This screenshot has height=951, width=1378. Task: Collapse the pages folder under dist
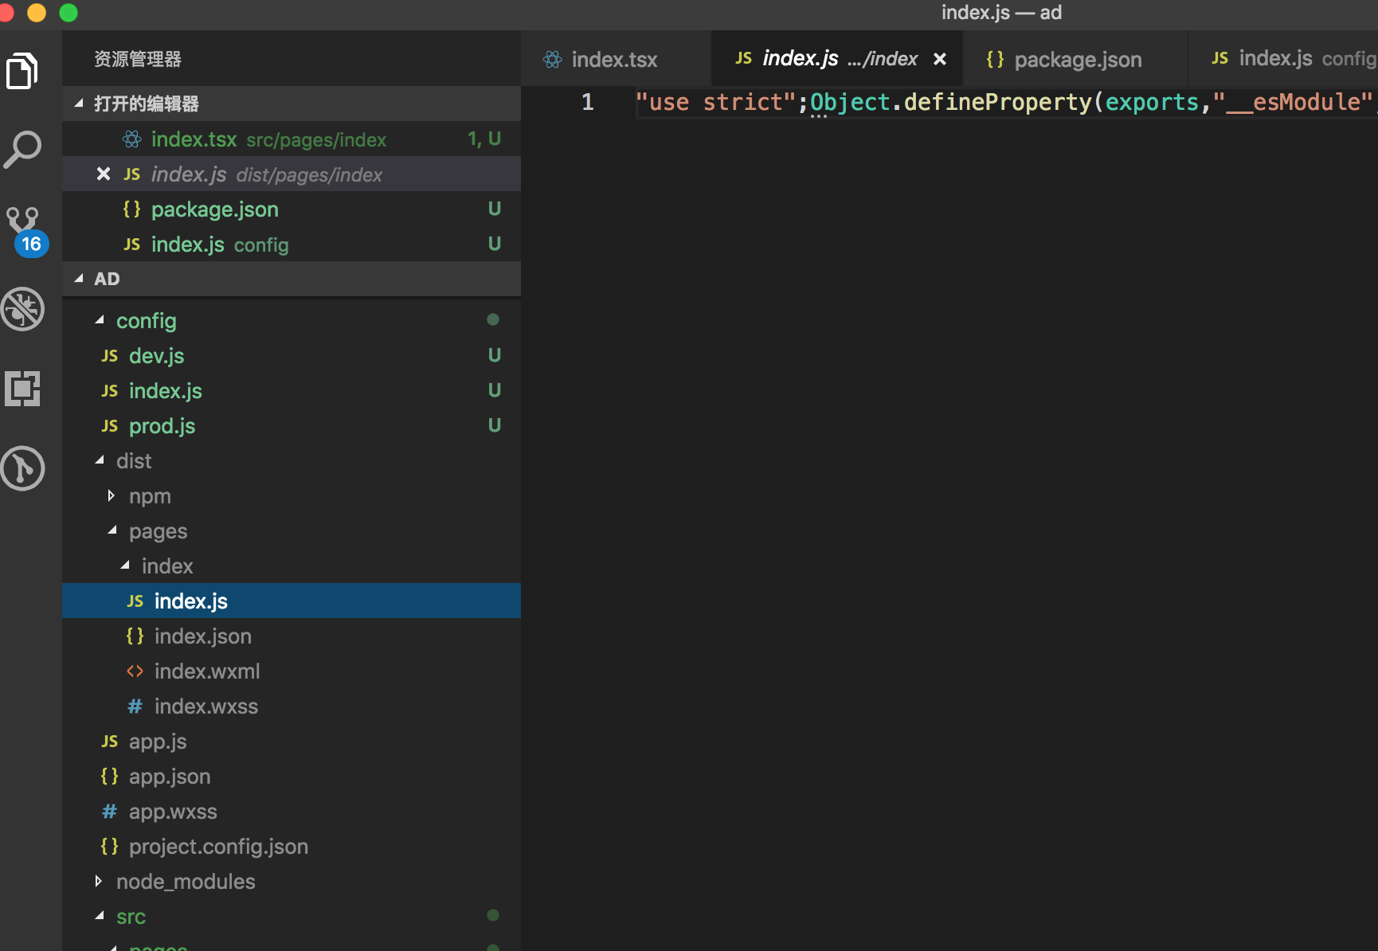[112, 530]
